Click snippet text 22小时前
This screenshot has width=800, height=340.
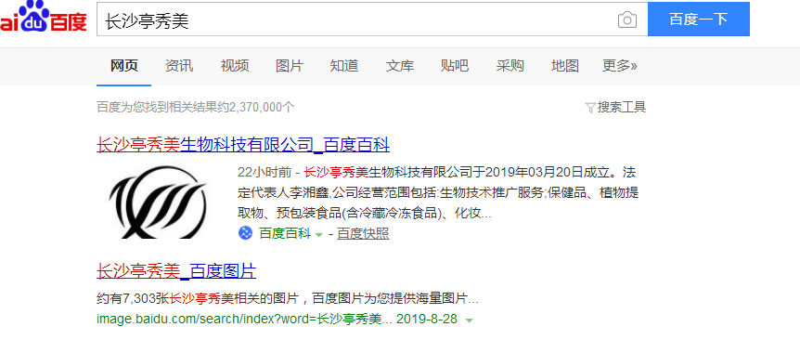265,172
